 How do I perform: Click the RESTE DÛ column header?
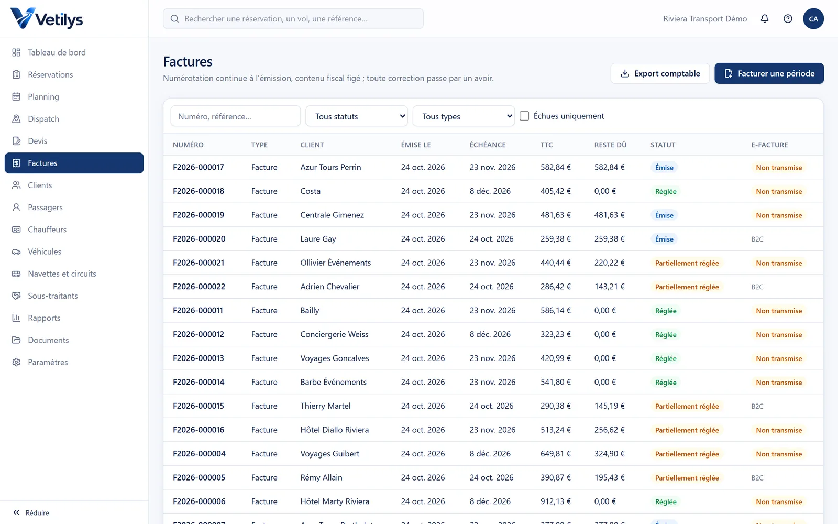click(x=610, y=145)
